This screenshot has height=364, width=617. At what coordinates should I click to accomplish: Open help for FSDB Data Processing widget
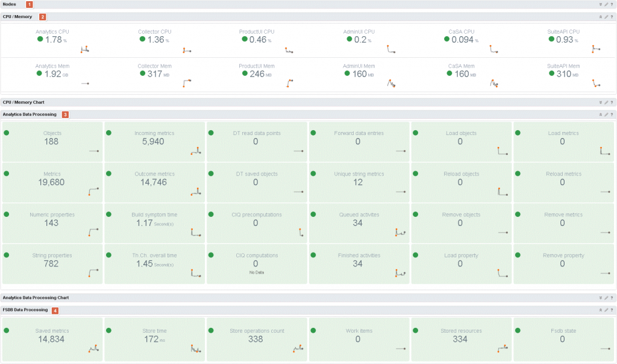(x=612, y=310)
